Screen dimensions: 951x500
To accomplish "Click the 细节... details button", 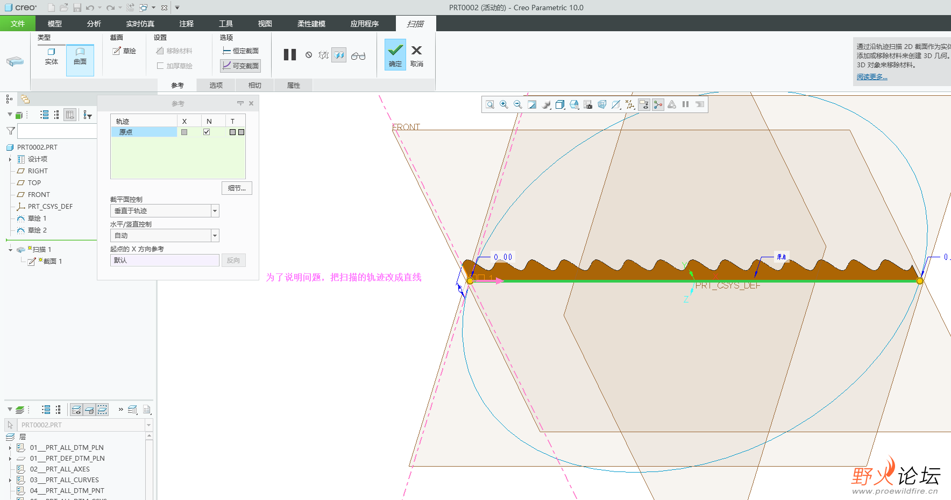I will (x=237, y=188).
